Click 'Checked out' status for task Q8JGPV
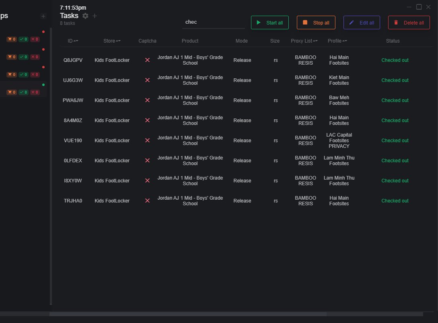This screenshot has height=323, width=438. pos(395,60)
